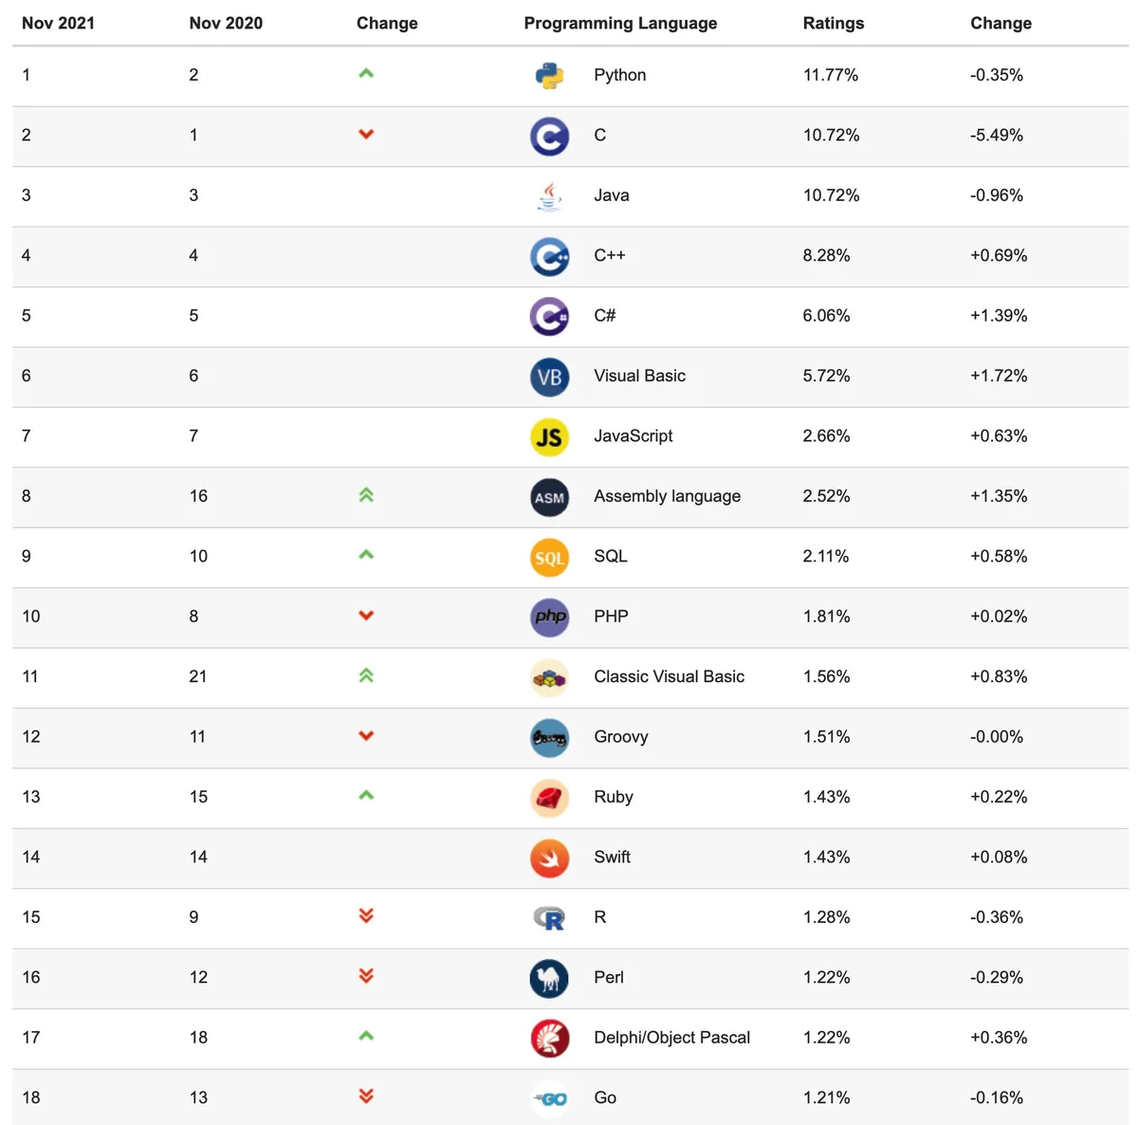Click the red Ruby gem icon
This screenshot has width=1138, height=1125.
549,798
